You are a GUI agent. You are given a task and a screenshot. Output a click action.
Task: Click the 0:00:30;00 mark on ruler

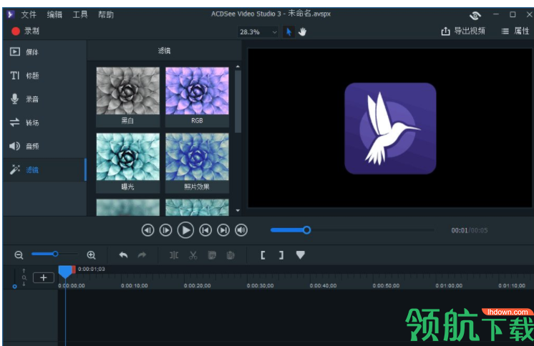[260, 286]
